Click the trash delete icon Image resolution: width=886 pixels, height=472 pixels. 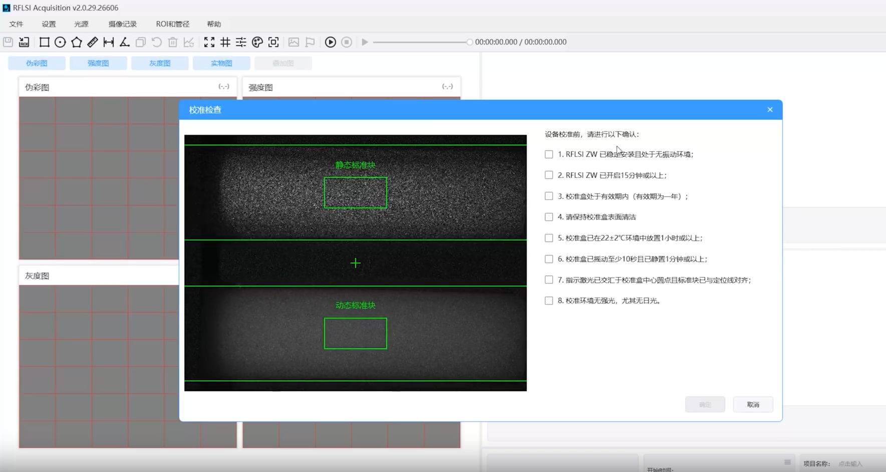pyautogui.click(x=173, y=42)
